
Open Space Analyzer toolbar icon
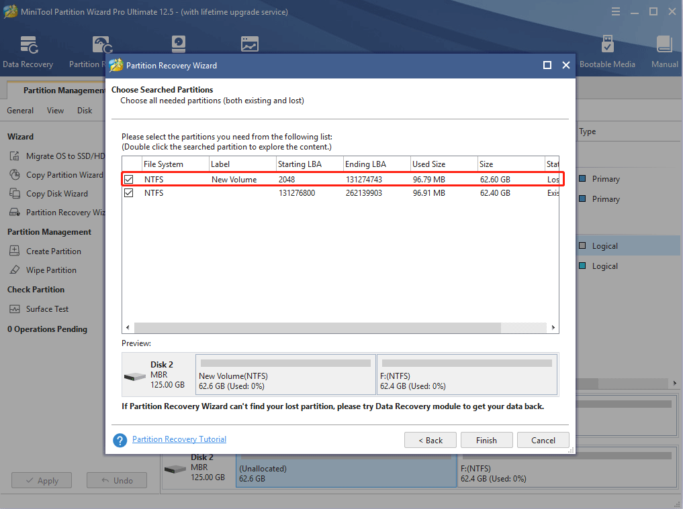(x=250, y=44)
